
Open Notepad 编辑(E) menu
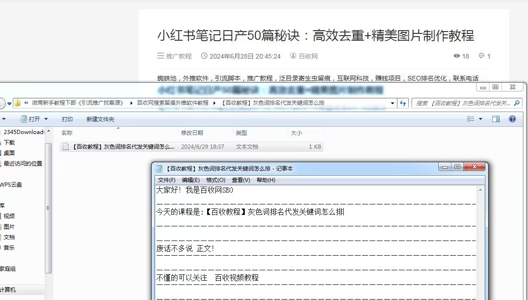[x=191, y=180]
